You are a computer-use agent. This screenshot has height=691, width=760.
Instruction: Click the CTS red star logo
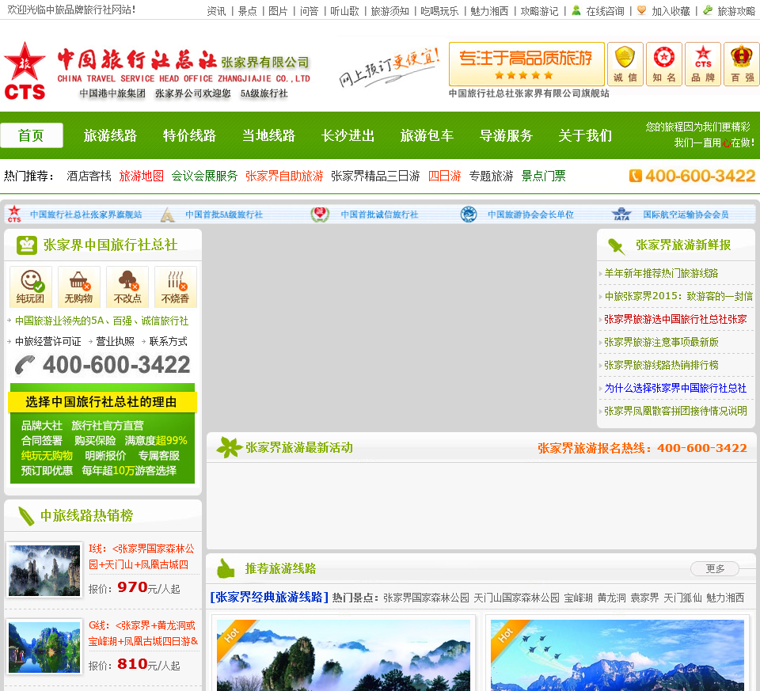[x=25, y=71]
